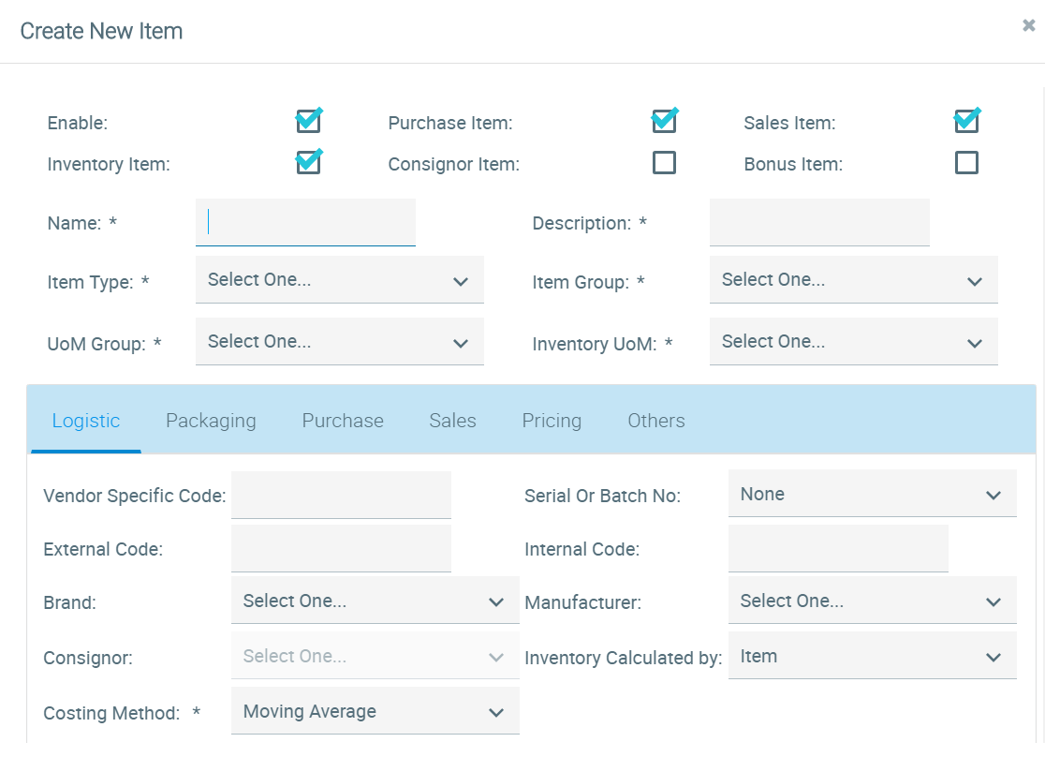
Task: Disable the Inventory Item checkbox
Action: pyautogui.click(x=308, y=163)
